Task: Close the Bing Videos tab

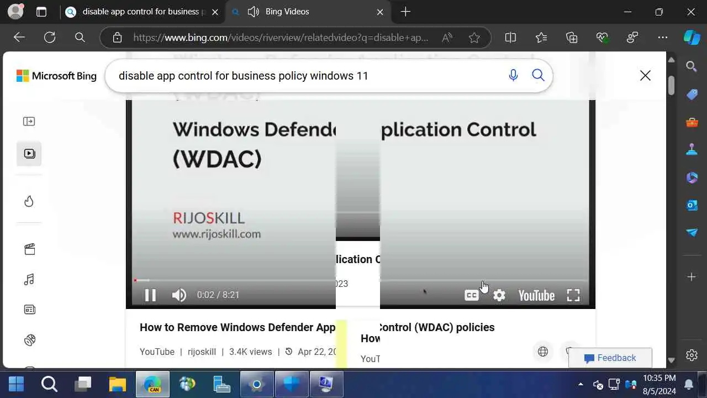Action: (380, 12)
